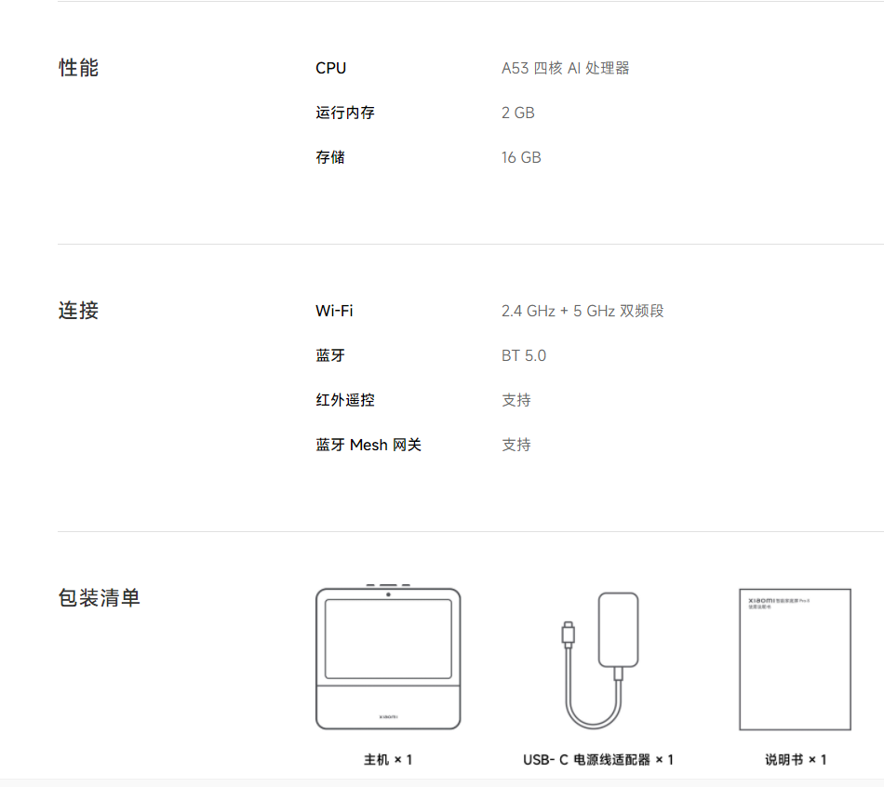Click the Wi-Fi spec label
The image size is (884, 787).
point(334,311)
